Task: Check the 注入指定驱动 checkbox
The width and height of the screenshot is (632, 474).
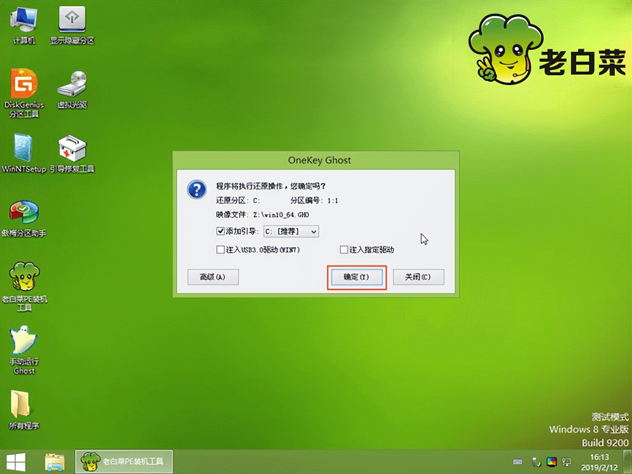Action: tap(344, 250)
